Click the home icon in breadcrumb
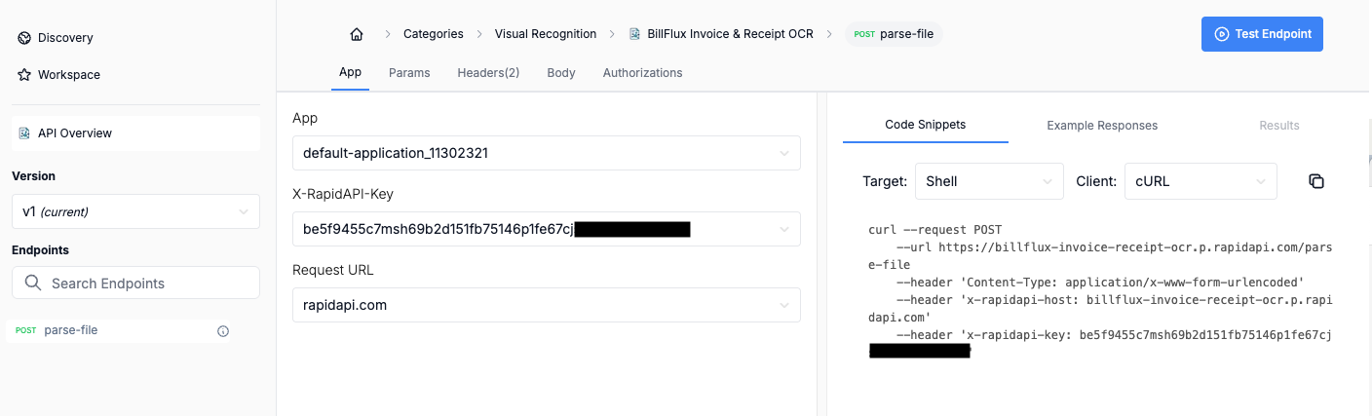 (357, 34)
